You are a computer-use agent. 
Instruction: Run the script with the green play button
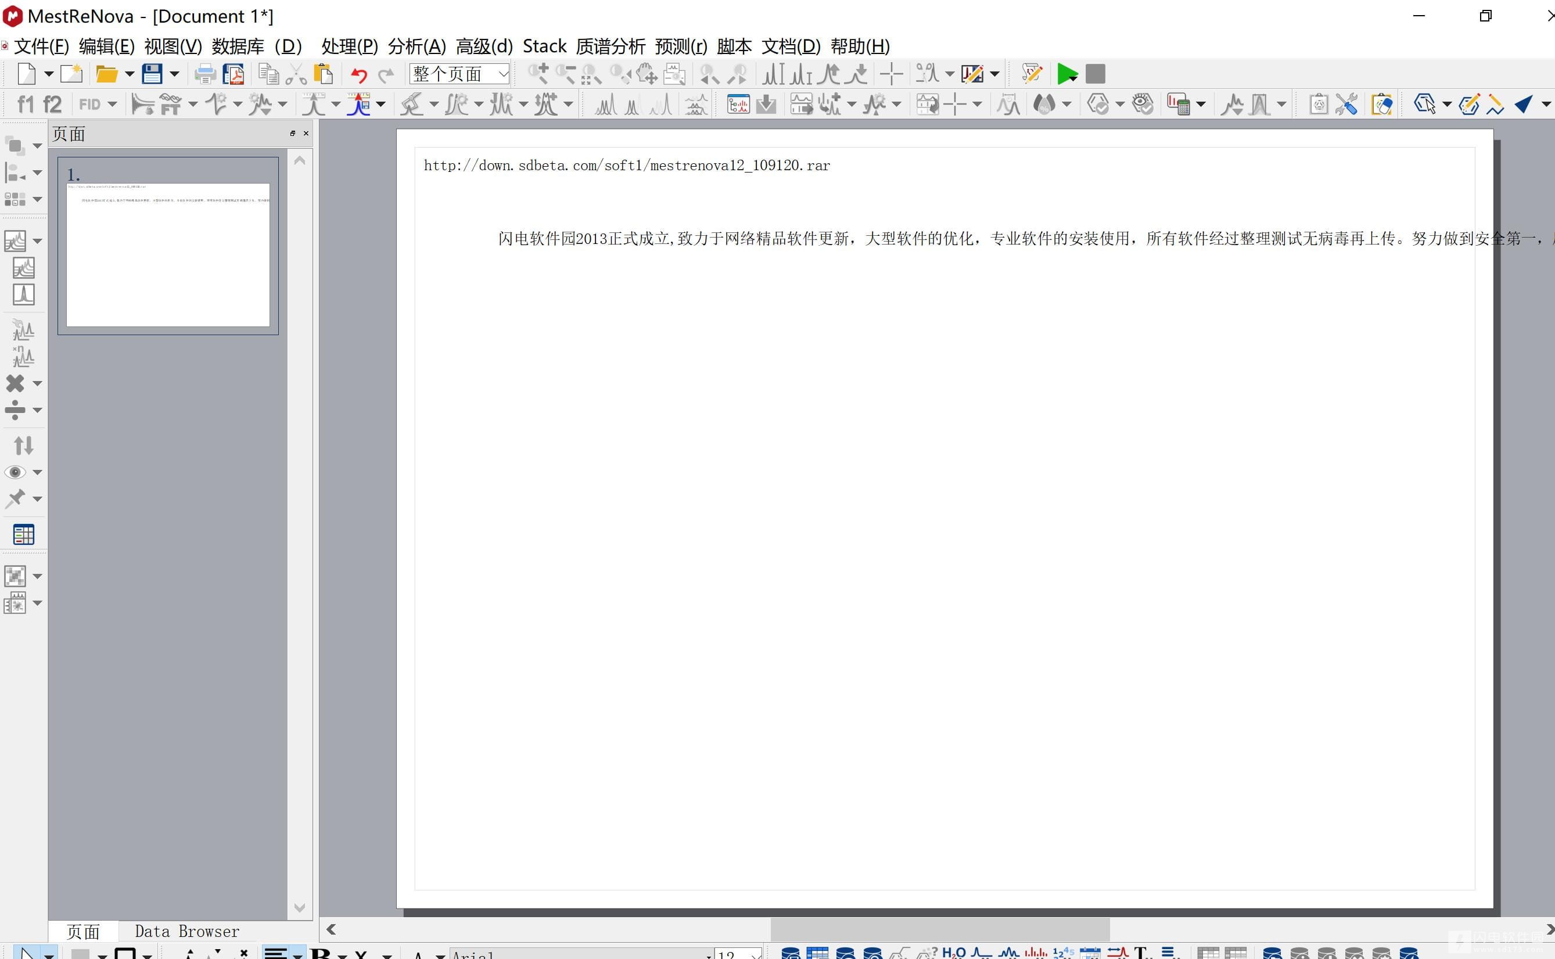1067,74
